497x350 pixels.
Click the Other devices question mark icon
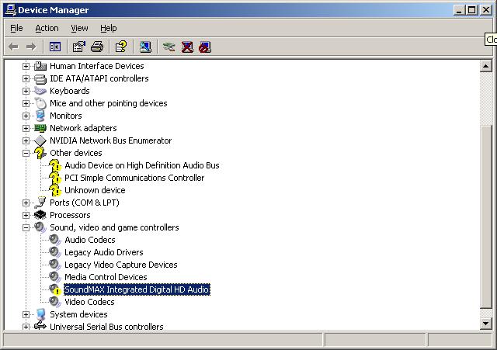[40, 153]
